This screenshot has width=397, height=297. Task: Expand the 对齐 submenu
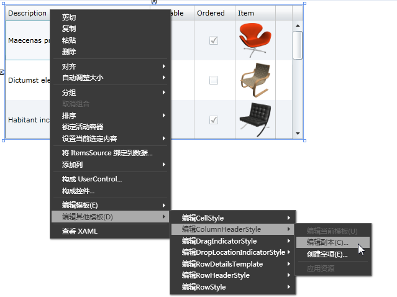point(110,66)
